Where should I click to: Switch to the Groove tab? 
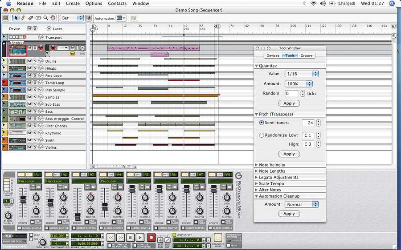(x=307, y=56)
